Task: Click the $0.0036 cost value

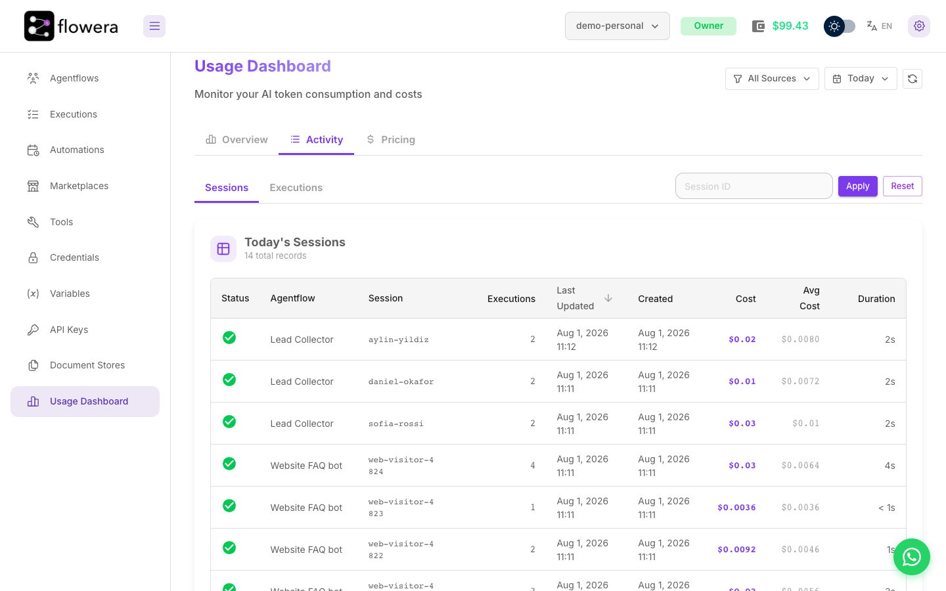Action: [x=736, y=508]
